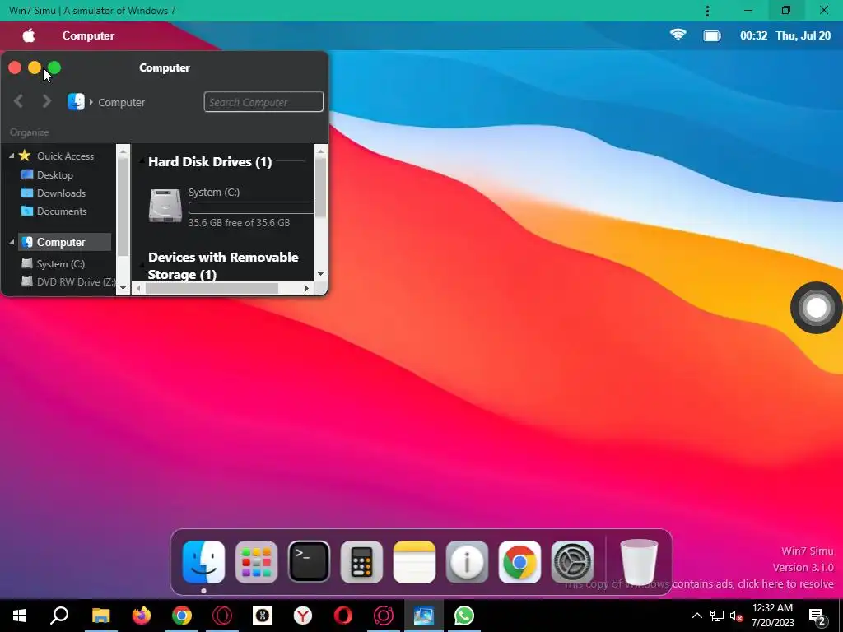Show hidden tray icons chevron
This screenshot has height=632, width=843.
(x=696, y=616)
